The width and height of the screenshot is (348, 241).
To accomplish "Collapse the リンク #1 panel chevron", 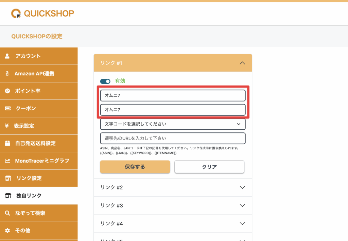I will click(x=242, y=63).
